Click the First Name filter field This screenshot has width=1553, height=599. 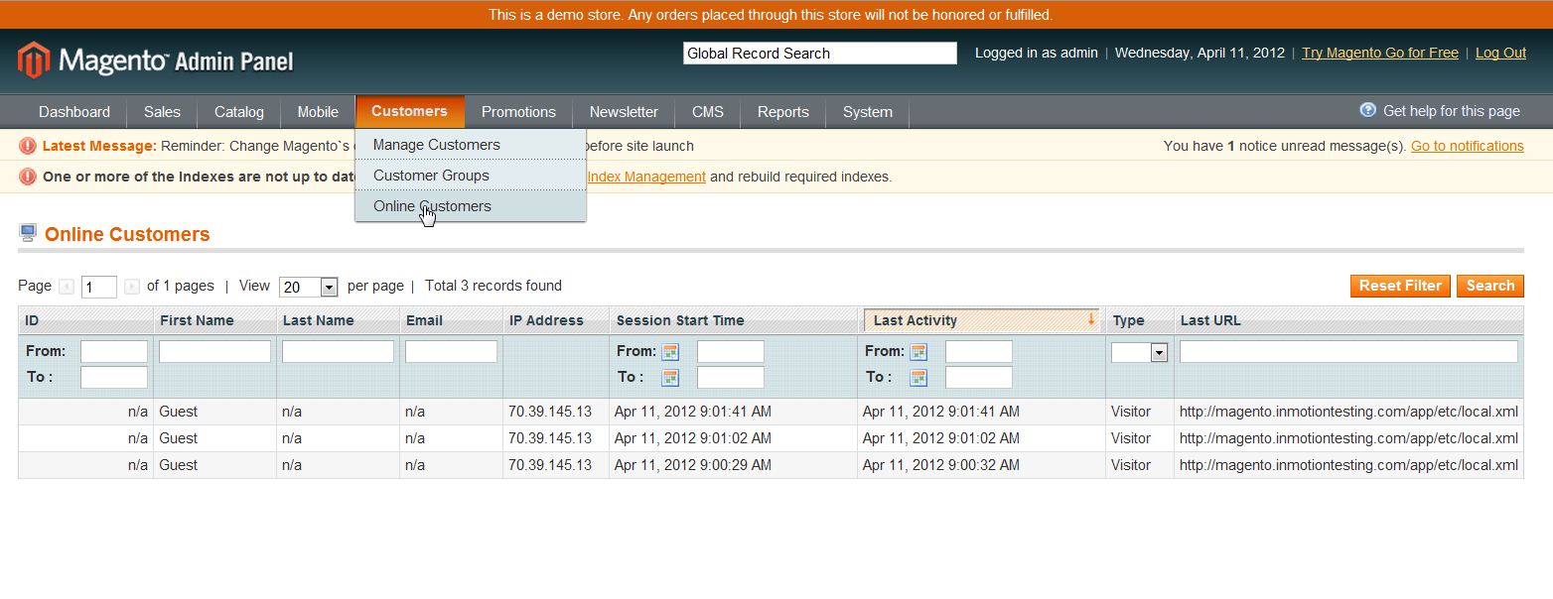(x=214, y=352)
